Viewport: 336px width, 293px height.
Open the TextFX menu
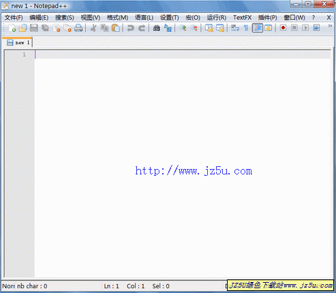point(243,18)
